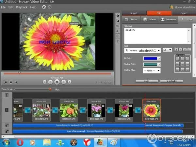The width and height of the screenshot is (196, 147).
Task: Set title alignment to bottom right
Action: pyautogui.click(x=188, y=69)
